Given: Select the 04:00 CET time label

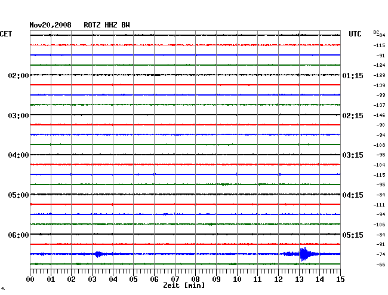Looking at the screenshot, I should click(19, 155).
